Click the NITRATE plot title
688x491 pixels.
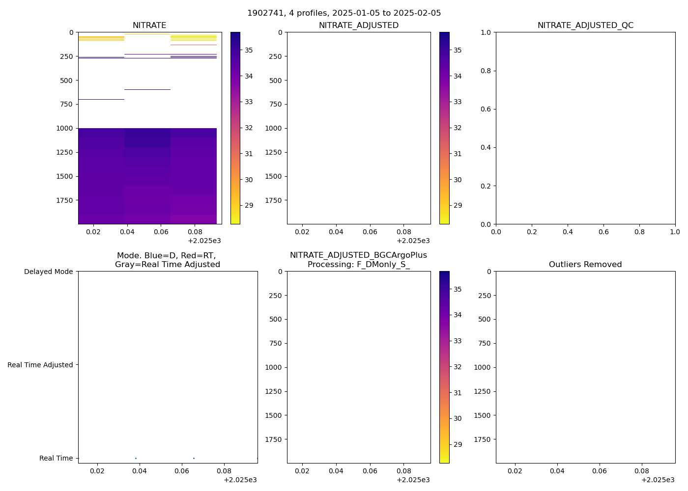[x=149, y=26]
